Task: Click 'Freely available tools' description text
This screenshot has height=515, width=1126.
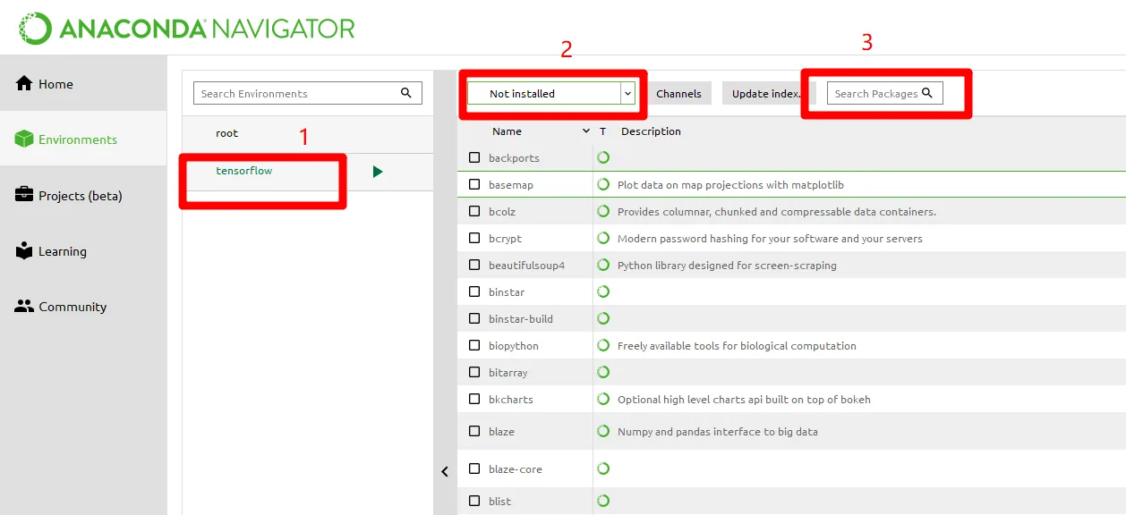Action: click(737, 346)
